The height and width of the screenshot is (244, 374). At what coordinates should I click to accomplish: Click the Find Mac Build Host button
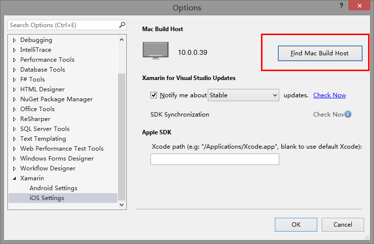point(320,53)
